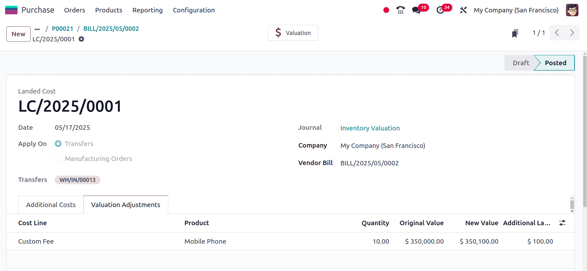
Task: Open the Products menu
Action: [x=109, y=10]
